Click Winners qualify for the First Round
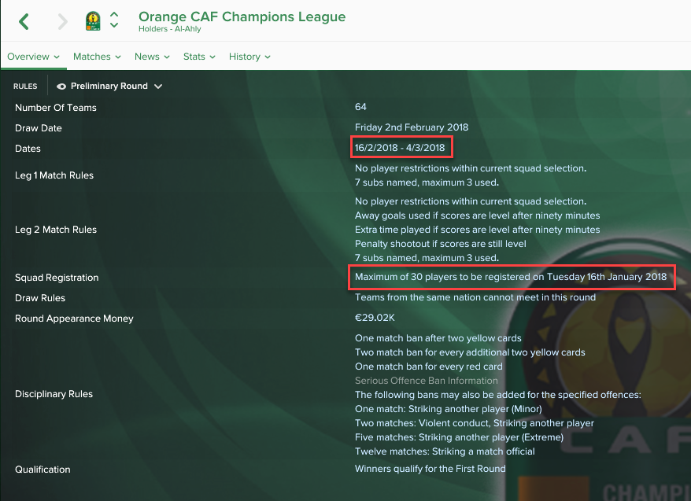 pyautogui.click(x=430, y=469)
